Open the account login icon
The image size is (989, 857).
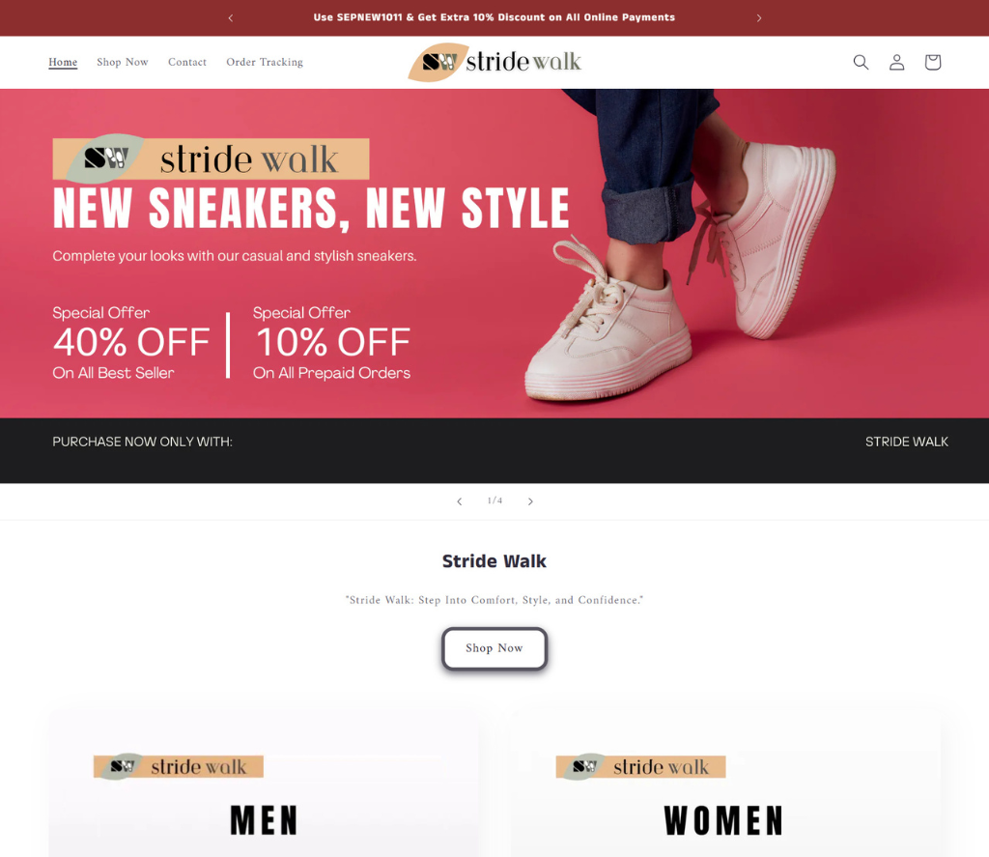pos(896,62)
